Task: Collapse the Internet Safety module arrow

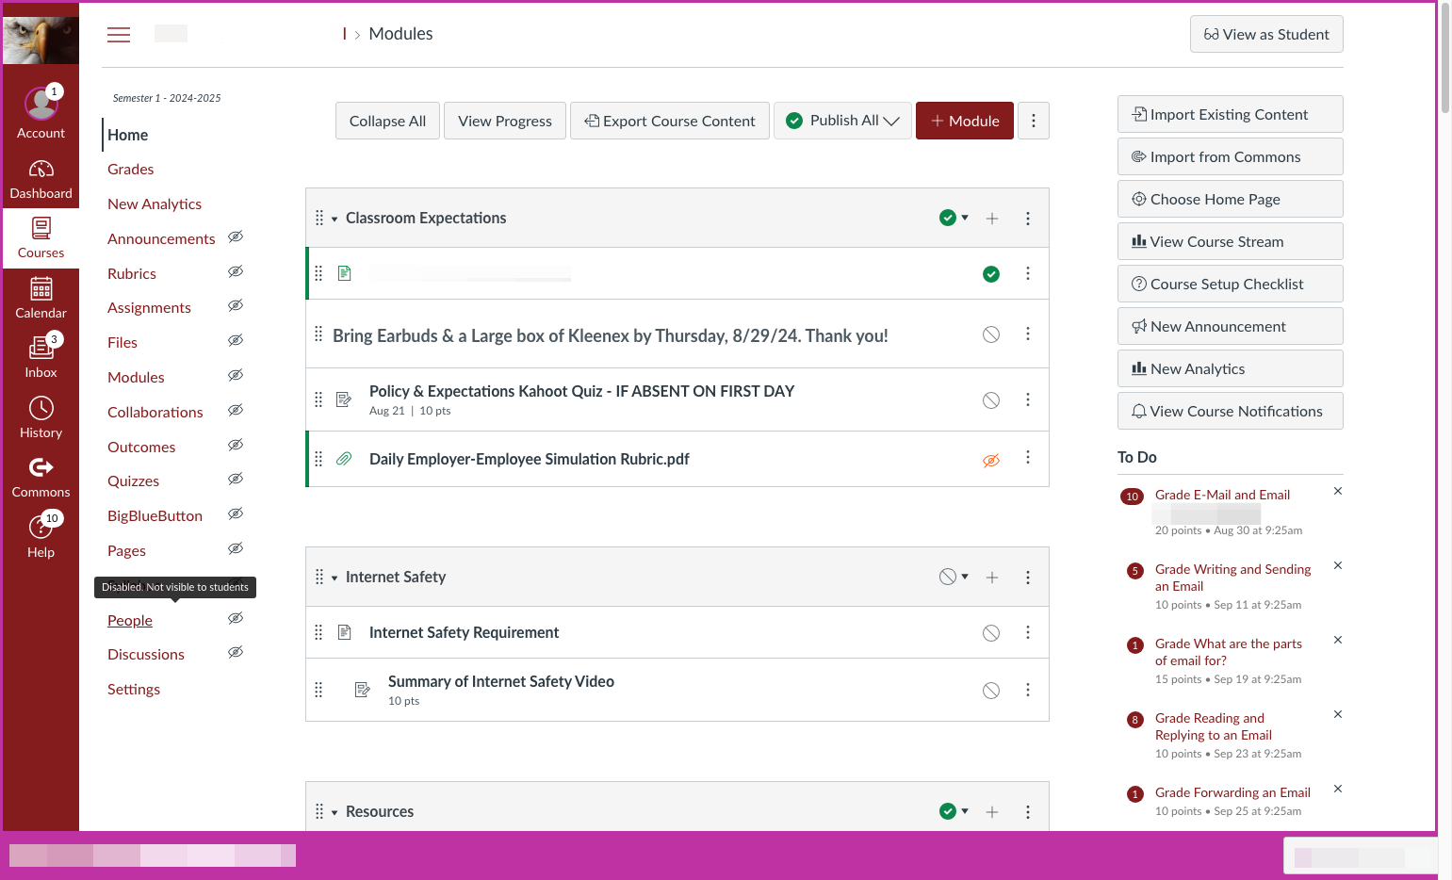Action: [x=334, y=579]
